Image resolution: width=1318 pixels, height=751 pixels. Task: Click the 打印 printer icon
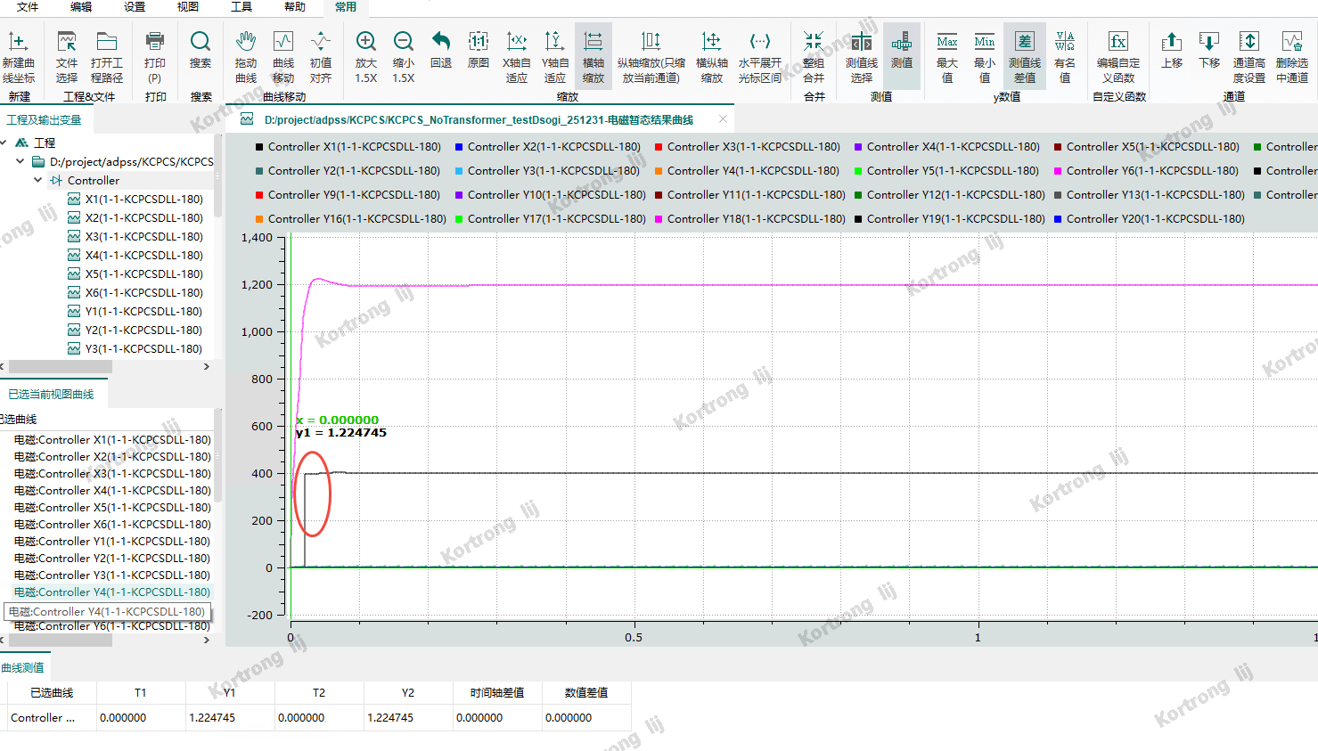tap(154, 41)
